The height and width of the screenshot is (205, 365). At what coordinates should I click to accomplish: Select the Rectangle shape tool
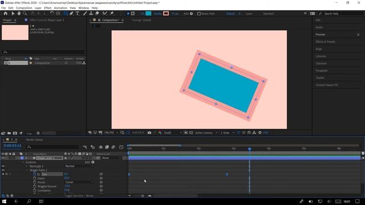coord(66,14)
